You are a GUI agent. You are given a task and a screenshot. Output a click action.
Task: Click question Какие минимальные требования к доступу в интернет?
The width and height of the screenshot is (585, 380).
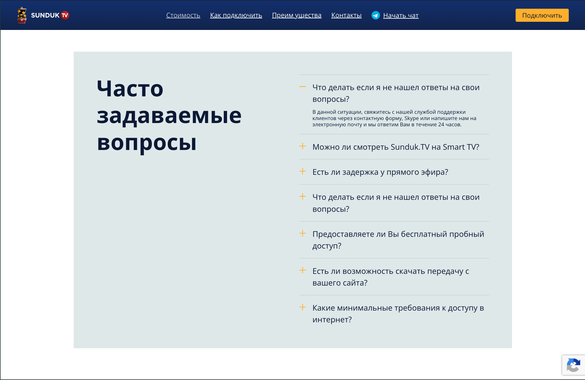[x=398, y=314]
